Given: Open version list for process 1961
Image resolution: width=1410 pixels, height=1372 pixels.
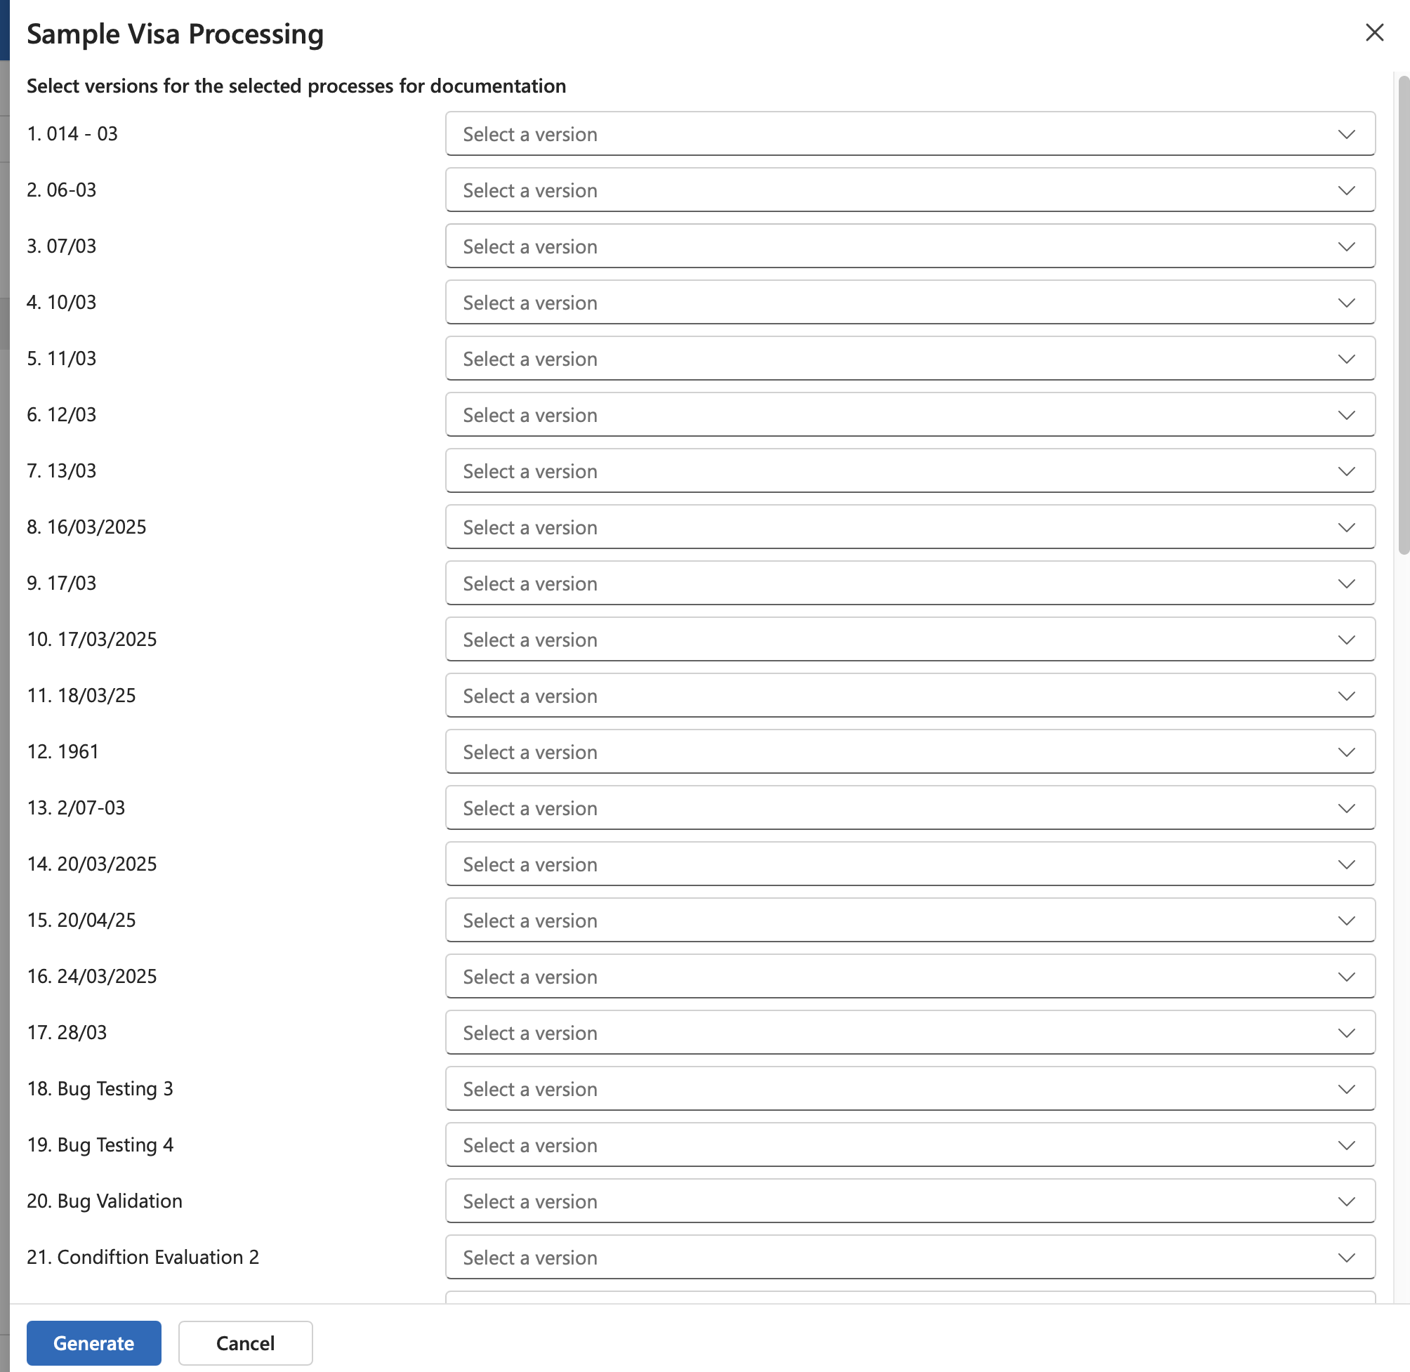Looking at the screenshot, I should 909,752.
